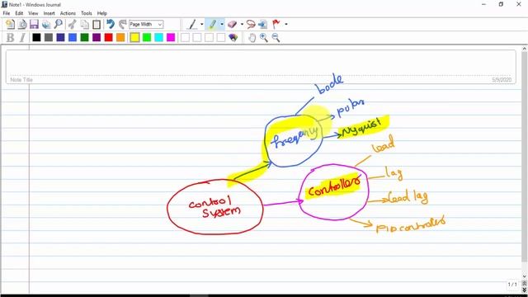Viewport: 528px width, 297px height.
Task: Toggle Bold formatting
Action: click(x=10, y=37)
